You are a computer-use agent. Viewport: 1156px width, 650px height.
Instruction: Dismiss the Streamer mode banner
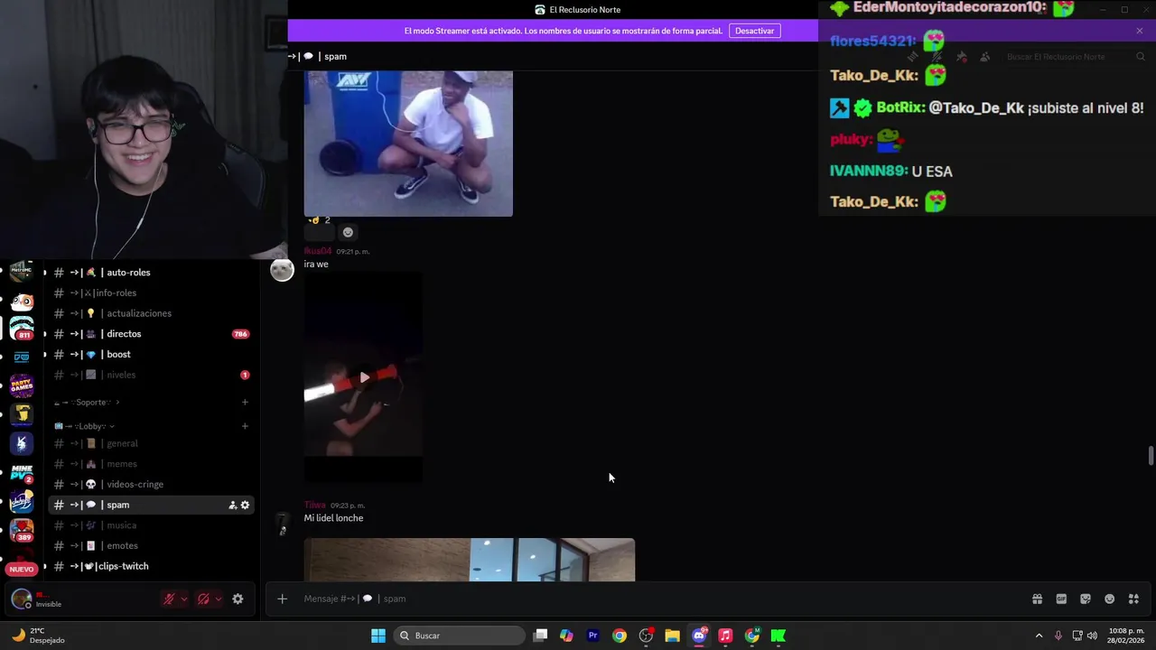coord(1140,31)
